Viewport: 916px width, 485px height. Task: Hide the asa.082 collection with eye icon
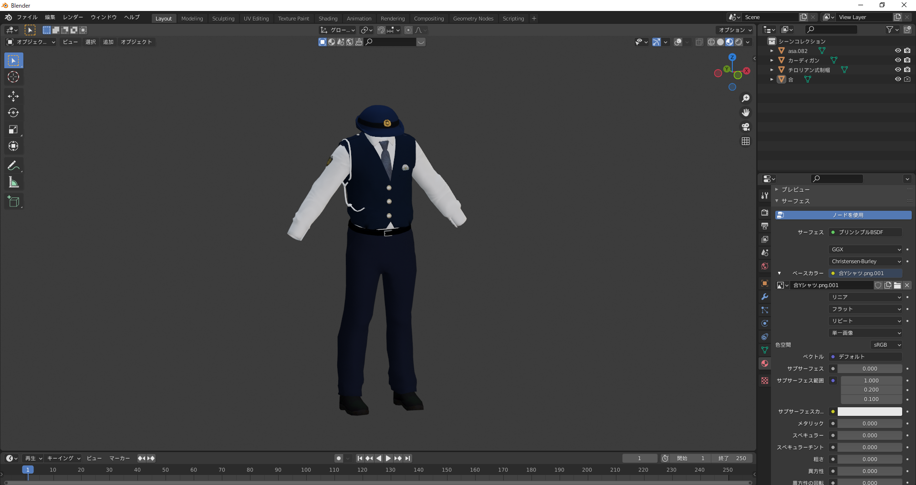click(x=898, y=51)
